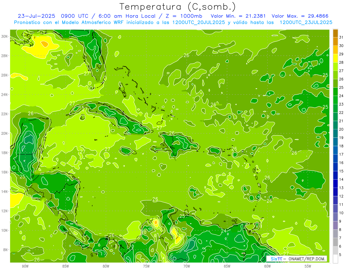Click color scale label "30"

[341, 46]
